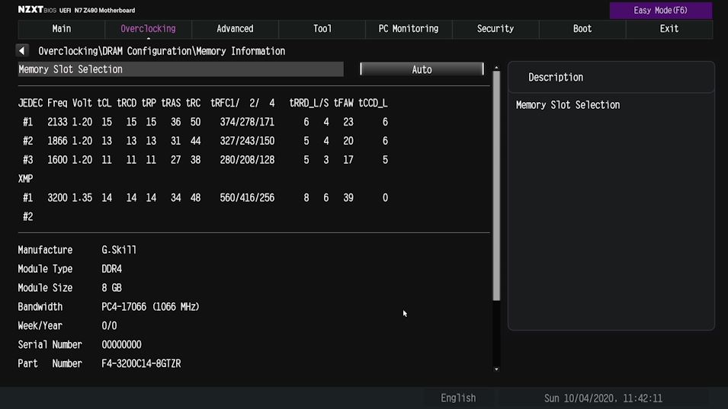Click the JEDEC #3 frequency 1600
728x409 pixels.
[57, 160]
